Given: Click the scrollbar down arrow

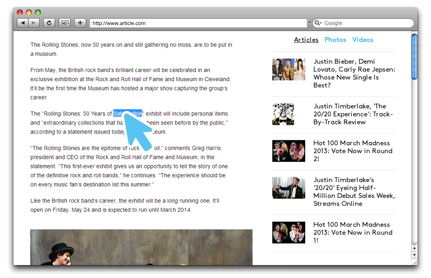Looking at the screenshot, I should click(x=414, y=255).
